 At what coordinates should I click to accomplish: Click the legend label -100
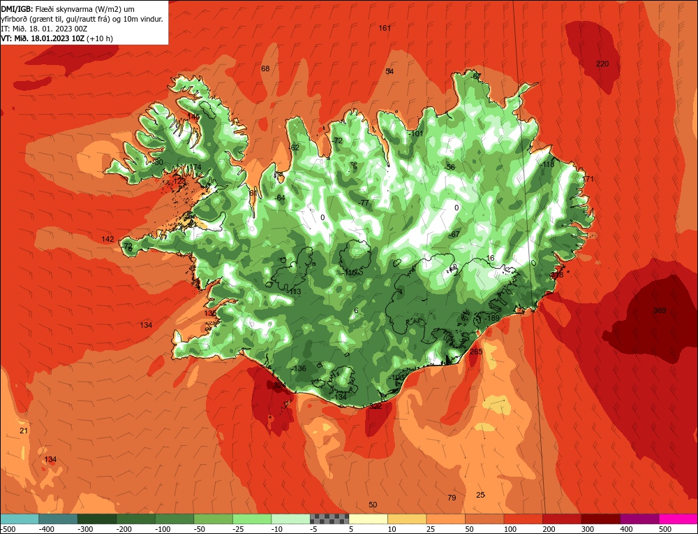pos(163,529)
